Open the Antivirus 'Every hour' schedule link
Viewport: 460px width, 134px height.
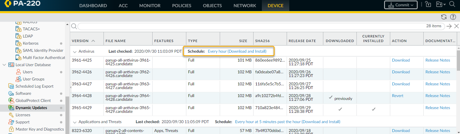[x=237, y=51]
